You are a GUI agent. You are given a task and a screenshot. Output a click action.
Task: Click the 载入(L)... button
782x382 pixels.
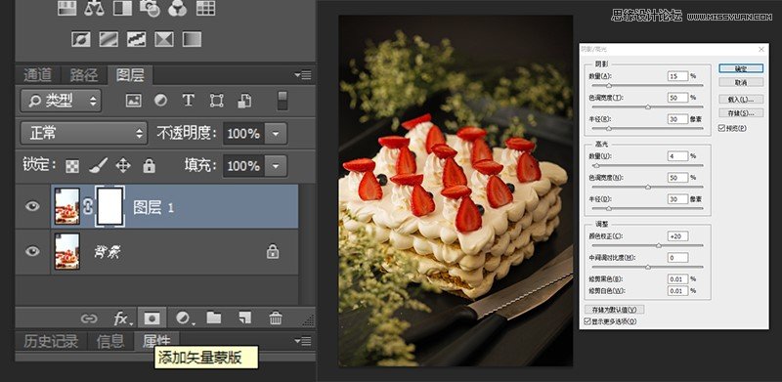(x=741, y=100)
